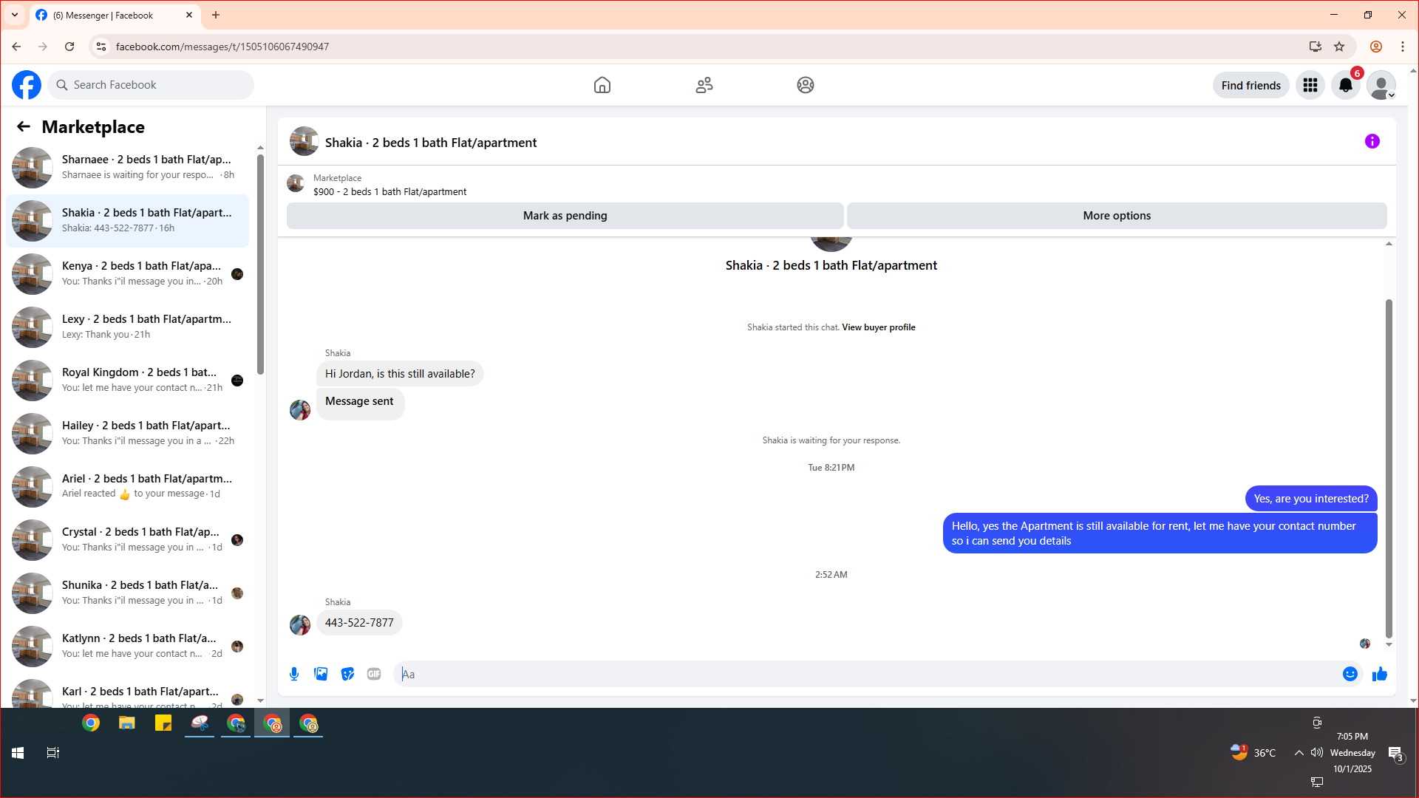This screenshot has height=798, width=1419.
Task: Click the 443-522-7877 message bubble
Action: click(x=359, y=623)
